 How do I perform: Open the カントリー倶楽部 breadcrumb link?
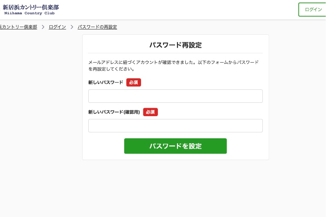pos(18,27)
